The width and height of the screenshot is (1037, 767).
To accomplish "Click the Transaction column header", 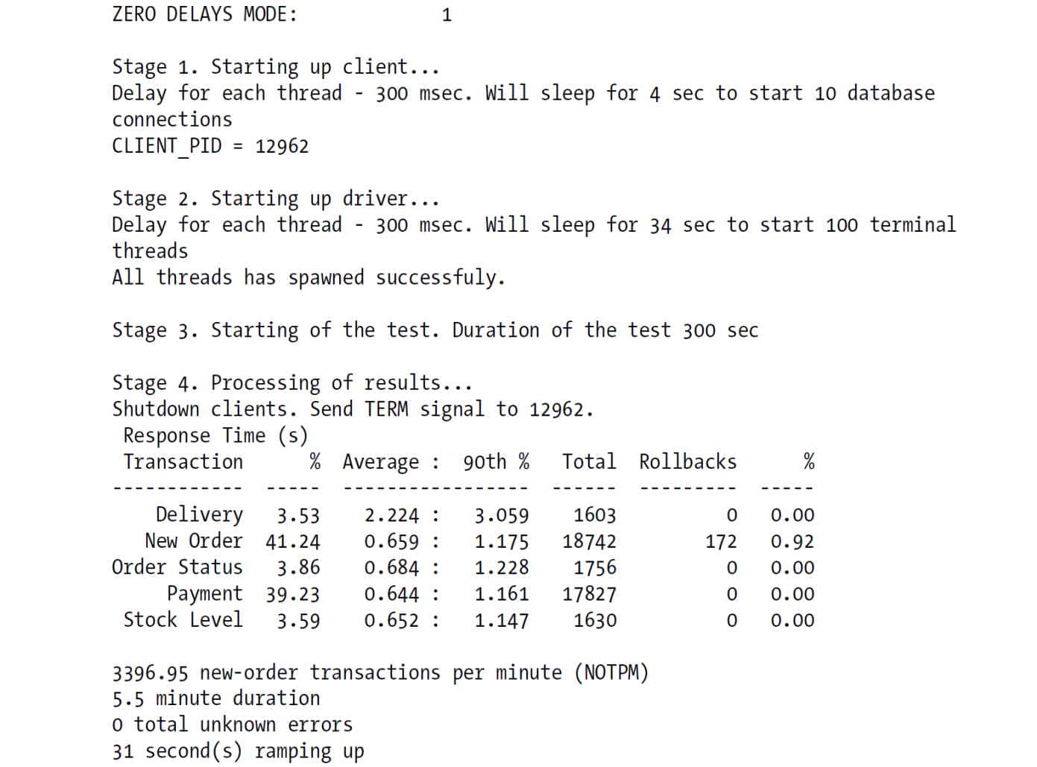I will 183,462.
